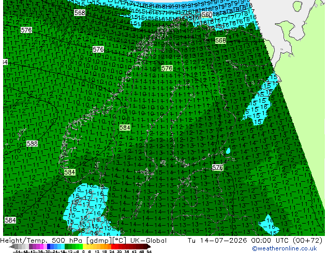Click the 584 label at the bottom-left corner
Image resolution: width=328 pixels, height=253 pixels.
[x=10, y=220]
